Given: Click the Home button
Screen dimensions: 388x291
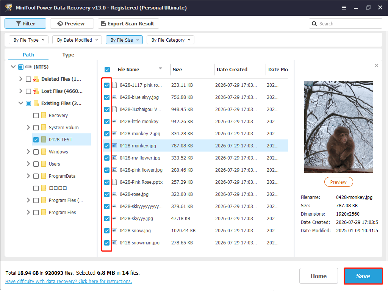Looking at the screenshot, I should click(x=319, y=276).
